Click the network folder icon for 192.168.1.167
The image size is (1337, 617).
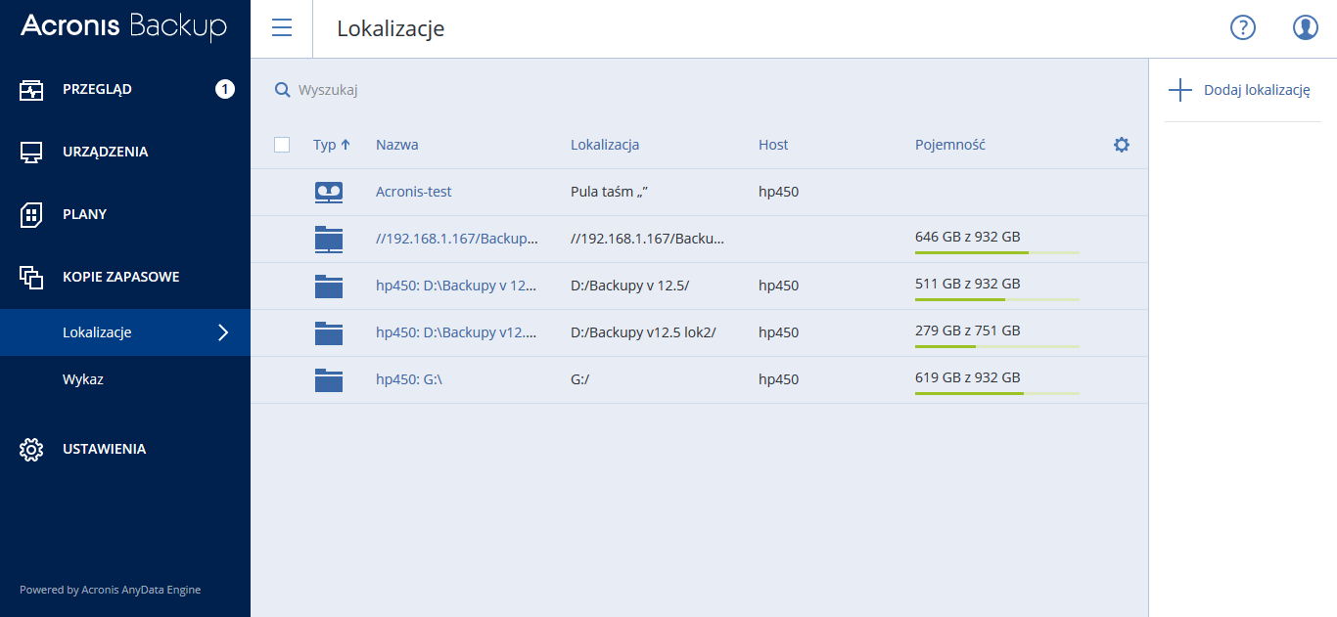click(x=329, y=239)
